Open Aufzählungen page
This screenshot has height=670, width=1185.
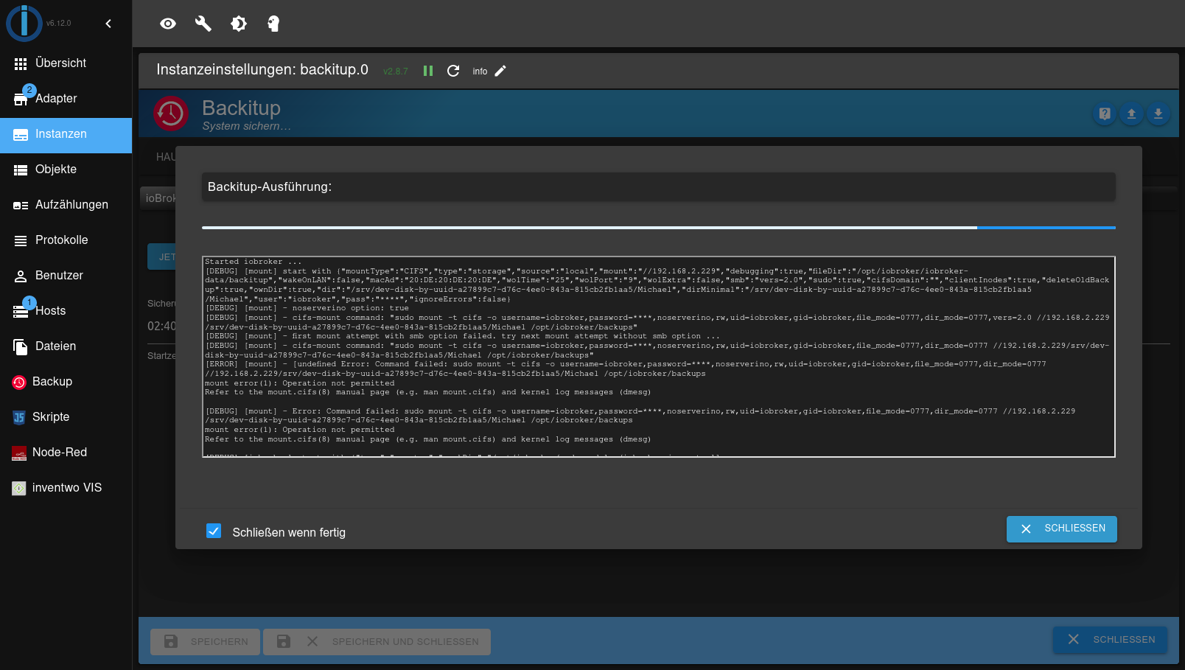(x=66, y=205)
